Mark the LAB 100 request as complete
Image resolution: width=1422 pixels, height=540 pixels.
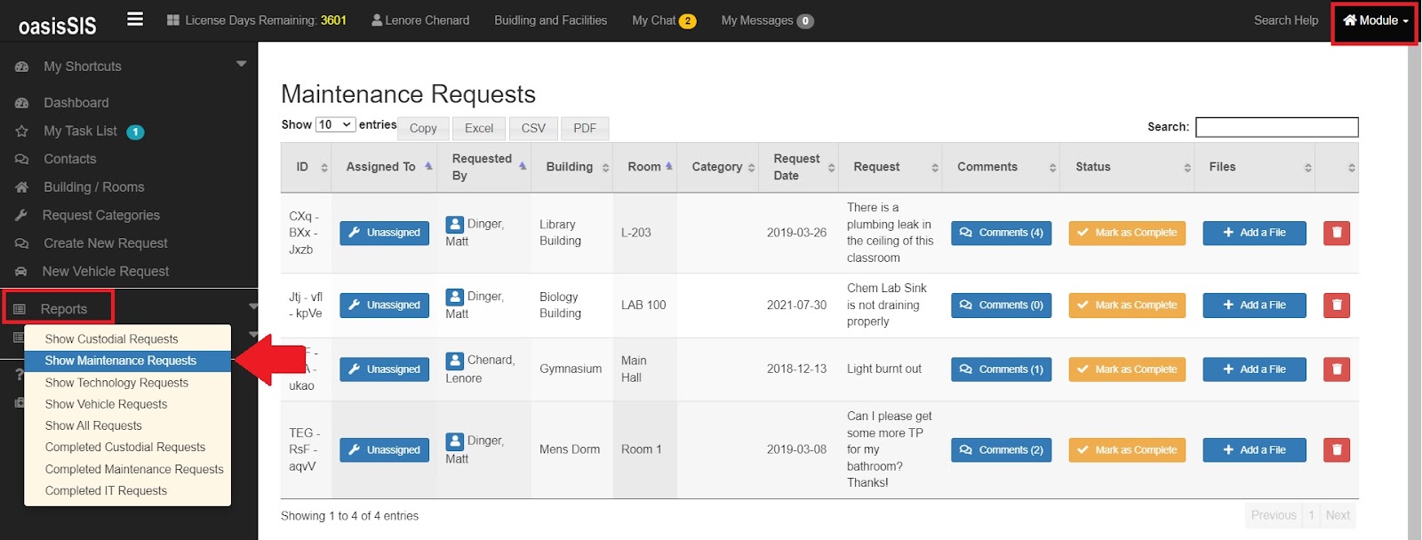(x=1127, y=305)
